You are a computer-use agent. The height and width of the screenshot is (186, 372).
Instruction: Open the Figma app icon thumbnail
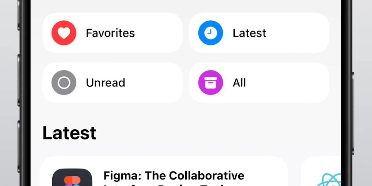pos(72,178)
